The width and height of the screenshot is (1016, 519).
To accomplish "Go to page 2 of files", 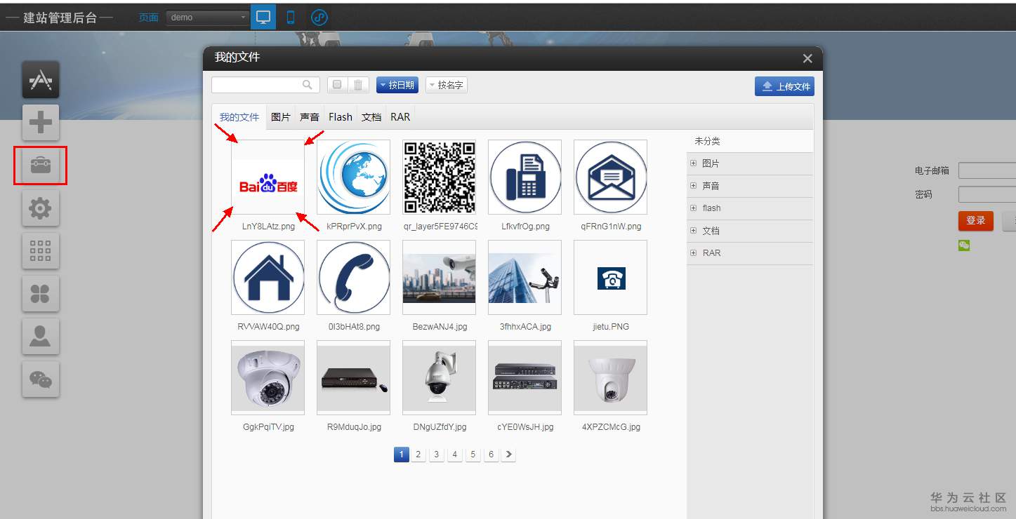I will tap(418, 454).
